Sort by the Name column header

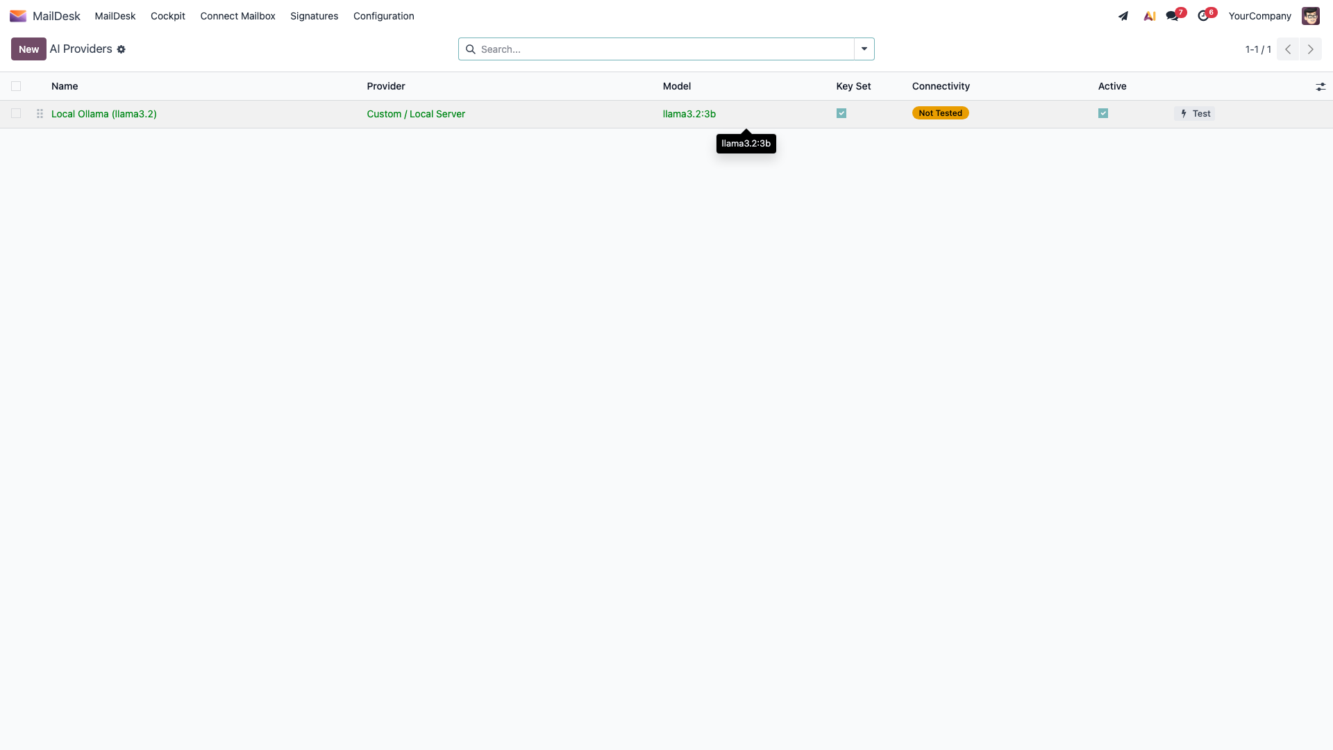65,86
